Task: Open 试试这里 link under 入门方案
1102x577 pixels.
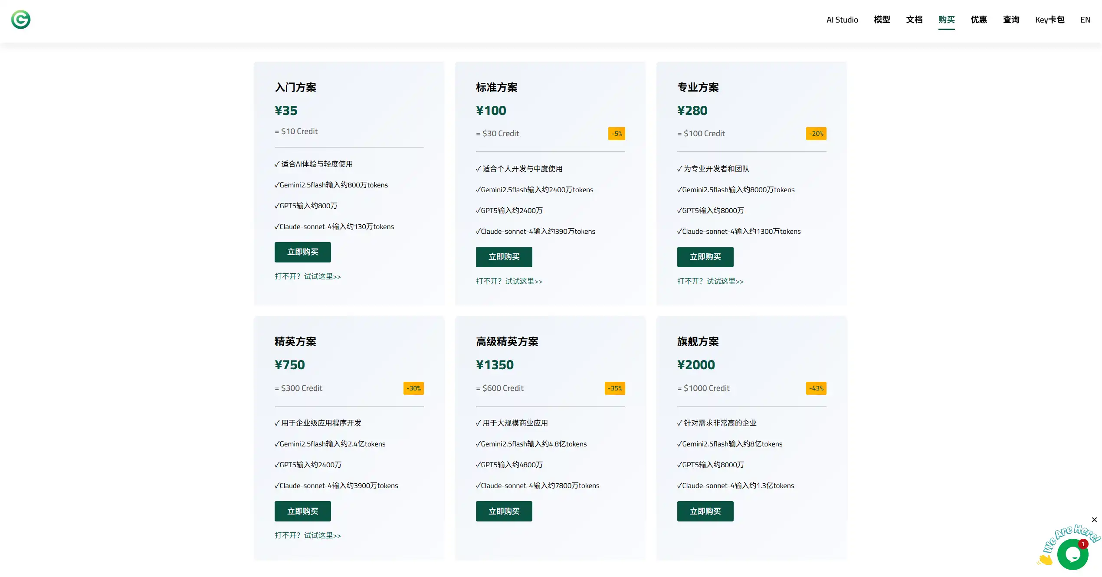Action: (322, 276)
